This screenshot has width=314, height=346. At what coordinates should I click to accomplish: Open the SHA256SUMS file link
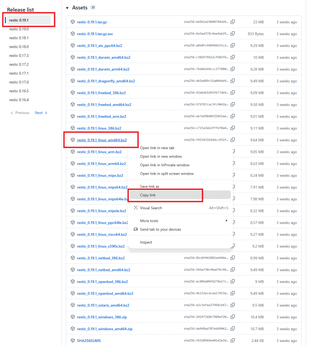point(89,341)
